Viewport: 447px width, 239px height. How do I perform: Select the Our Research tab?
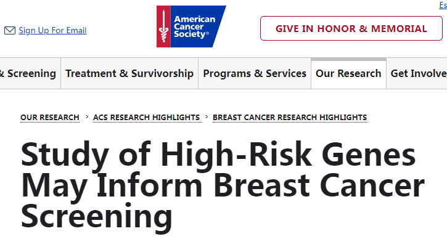348,73
